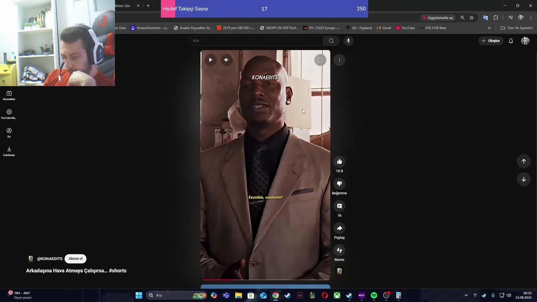Click the taskbar search box labeled Ara

pos(177,295)
